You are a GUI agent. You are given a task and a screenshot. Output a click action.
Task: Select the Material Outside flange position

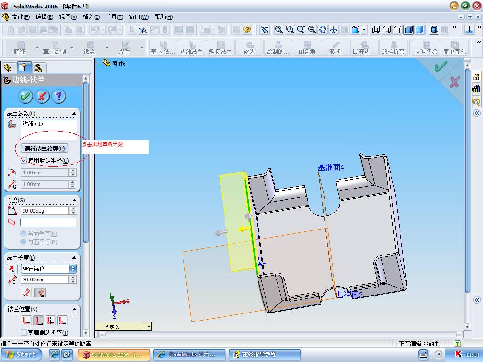tap(39, 321)
